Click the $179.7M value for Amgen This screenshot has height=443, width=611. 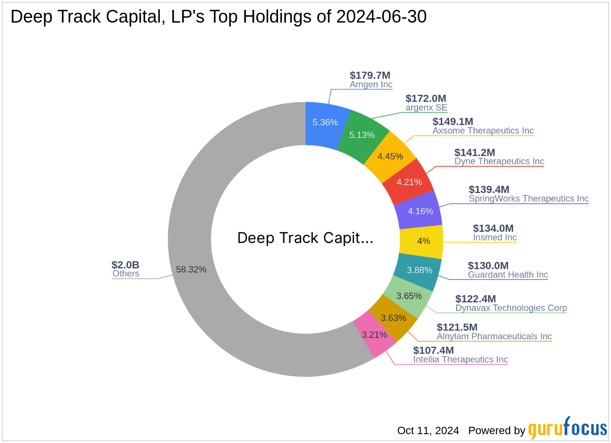click(369, 76)
